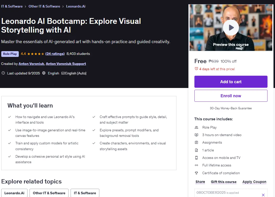Click 'Explore related topics' heading
The height and width of the screenshot is (197, 275).
click(31, 181)
